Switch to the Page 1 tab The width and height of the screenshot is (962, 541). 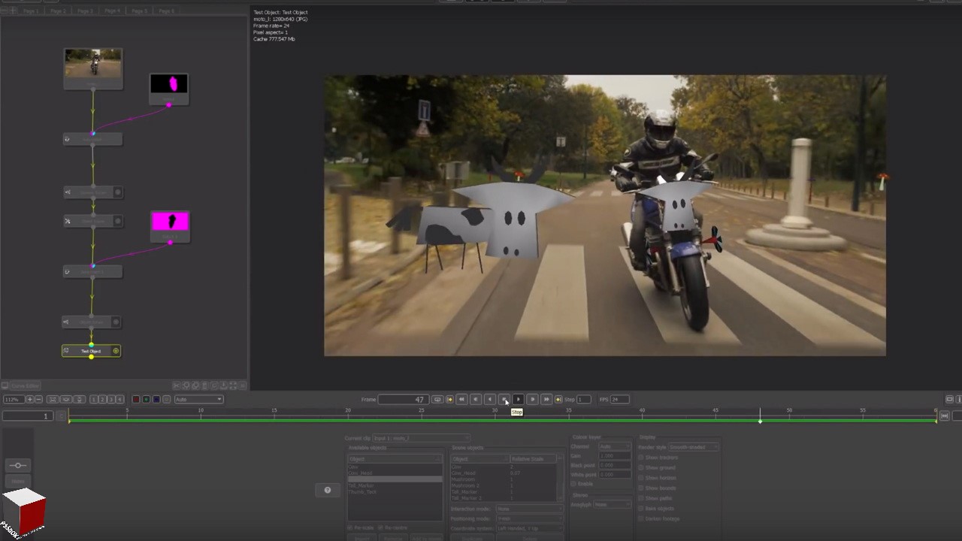pyautogui.click(x=31, y=11)
